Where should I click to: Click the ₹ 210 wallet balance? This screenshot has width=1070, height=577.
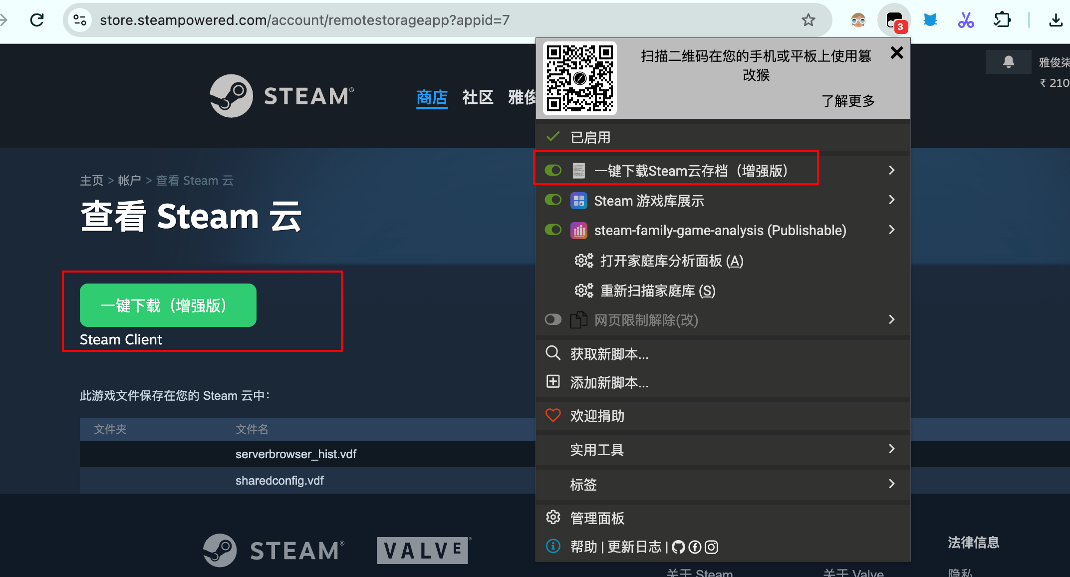(x=1055, y=83)
